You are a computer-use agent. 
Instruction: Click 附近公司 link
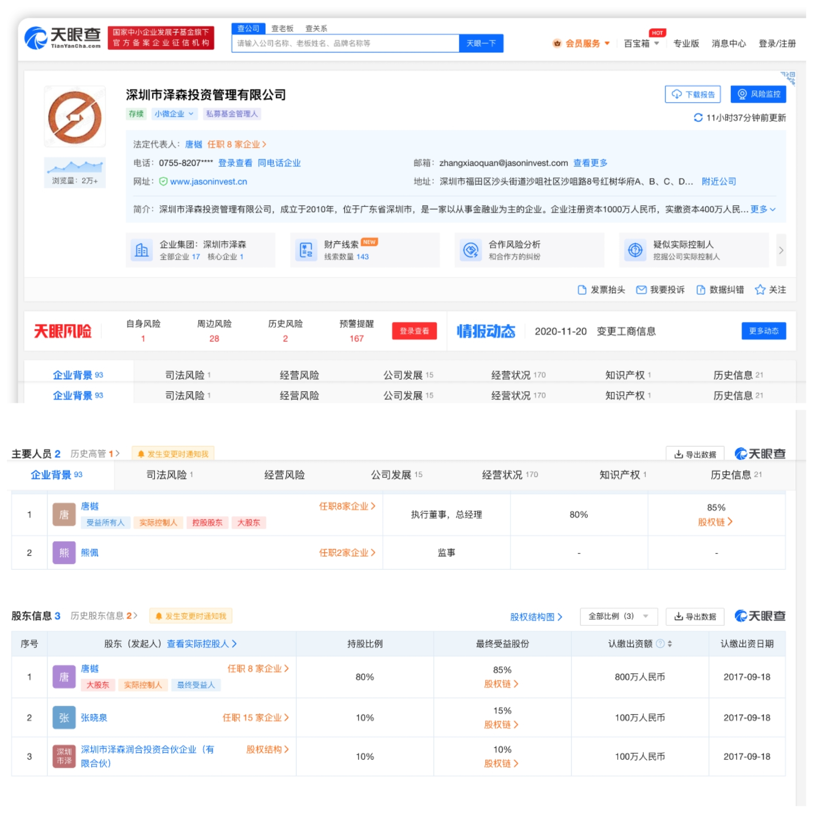tap(719, 181)
